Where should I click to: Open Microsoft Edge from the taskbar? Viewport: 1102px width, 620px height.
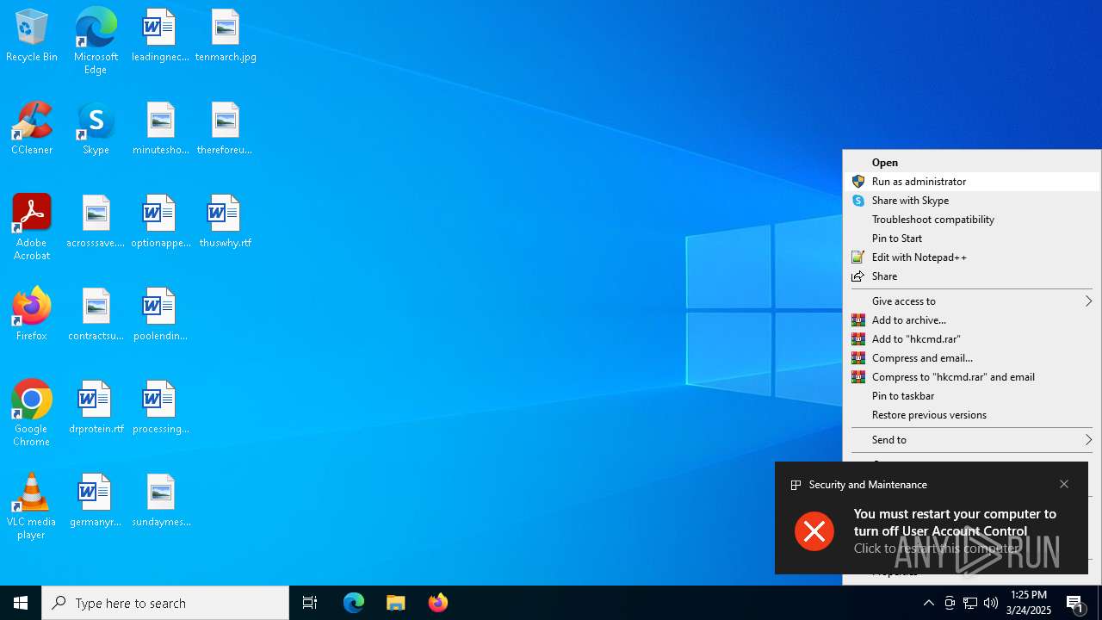coord(354,603)
